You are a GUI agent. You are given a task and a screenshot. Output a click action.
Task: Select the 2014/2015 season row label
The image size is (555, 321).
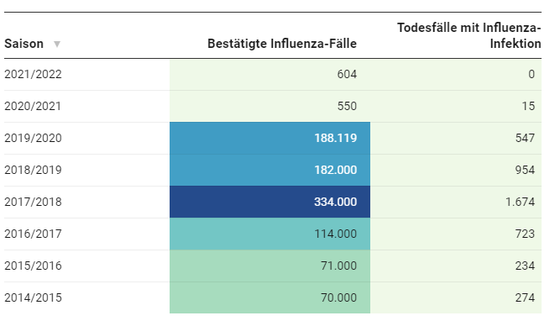(33, 297)
